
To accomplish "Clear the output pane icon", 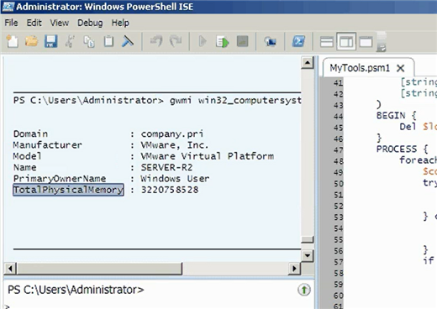I will [x=128, y=42].
